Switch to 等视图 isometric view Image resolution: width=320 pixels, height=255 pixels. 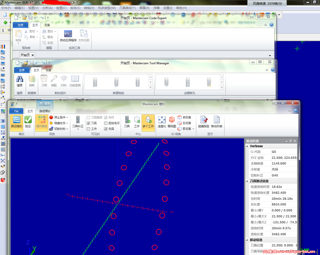172,122
